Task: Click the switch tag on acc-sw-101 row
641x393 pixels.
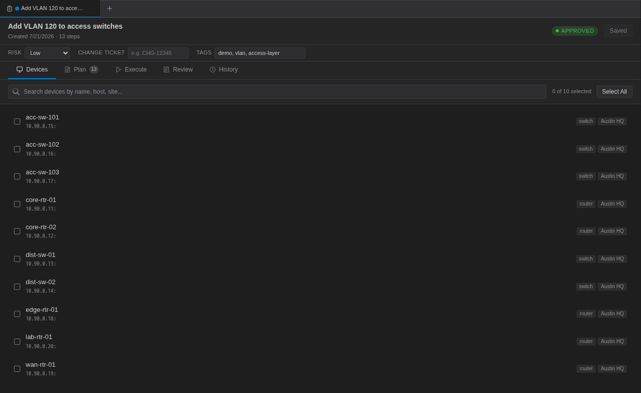Action: pyautogui.click(x=586, y=121)
